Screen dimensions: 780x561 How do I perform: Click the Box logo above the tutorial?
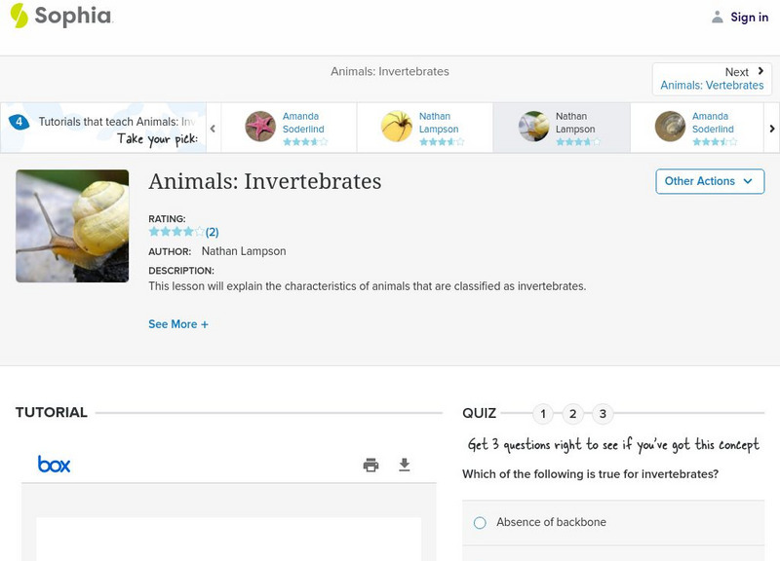52,464
